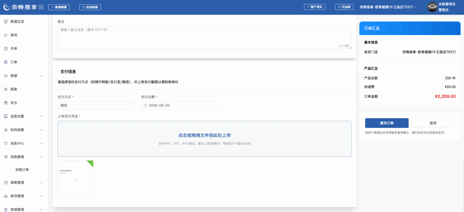The height and width of the screenshot is (212, 464).
Task: Click the 开单 document icon in the sidebar
Action: point(6,49)
